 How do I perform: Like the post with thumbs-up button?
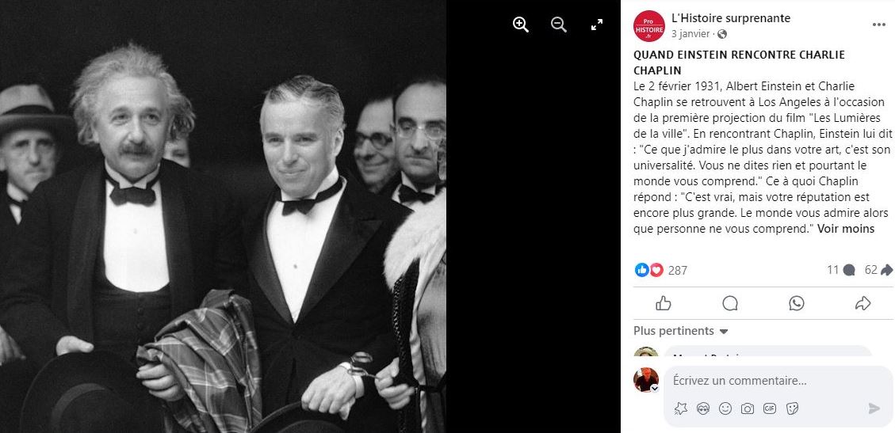point(664,303)
